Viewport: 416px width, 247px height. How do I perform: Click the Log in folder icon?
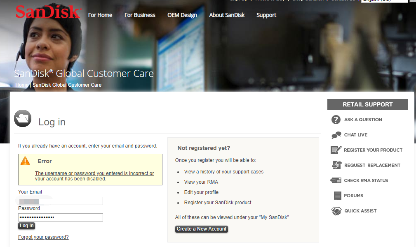23,118
